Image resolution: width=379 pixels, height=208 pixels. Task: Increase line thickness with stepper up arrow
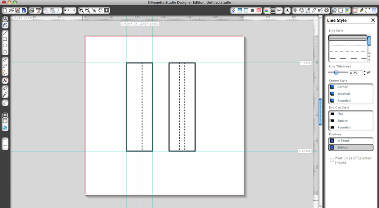coord(365,71)
